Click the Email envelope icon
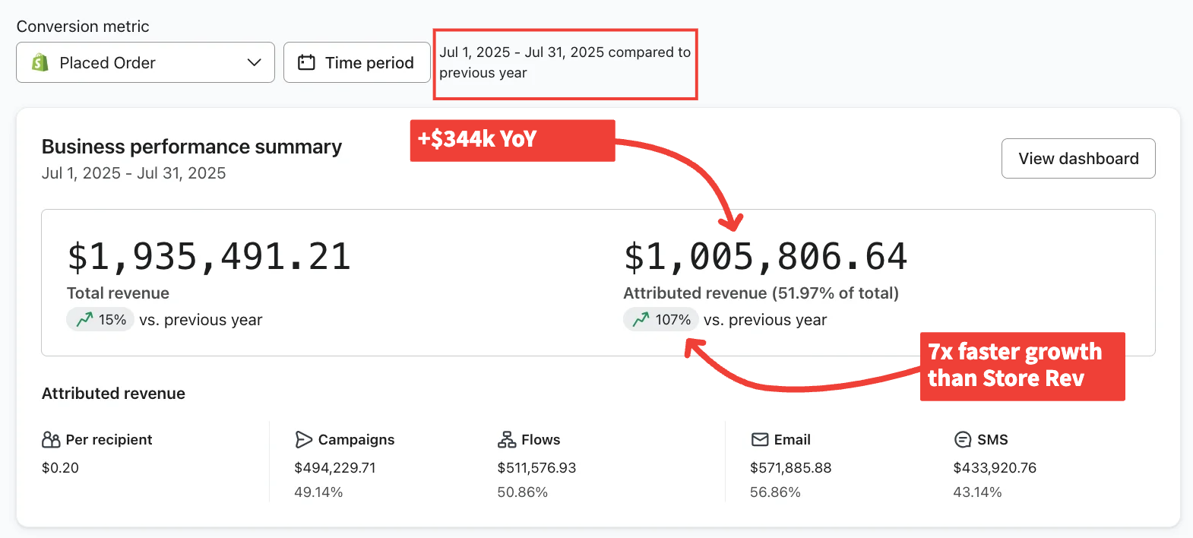This screenshot has width=1193, height=538. coord(759,440)
